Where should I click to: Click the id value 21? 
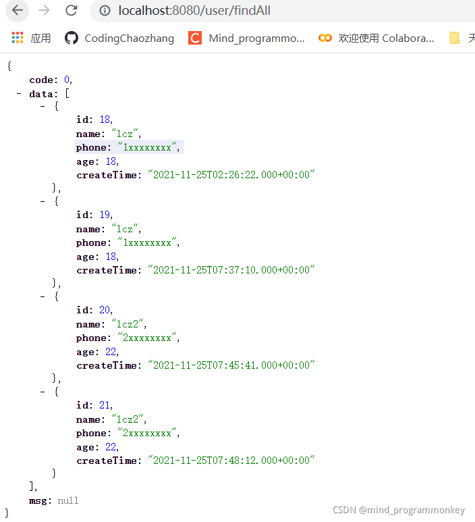click(105, 404)
